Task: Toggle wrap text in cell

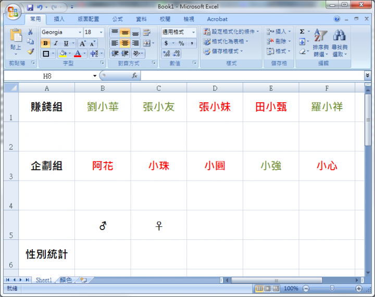Action: click(146, 32)
